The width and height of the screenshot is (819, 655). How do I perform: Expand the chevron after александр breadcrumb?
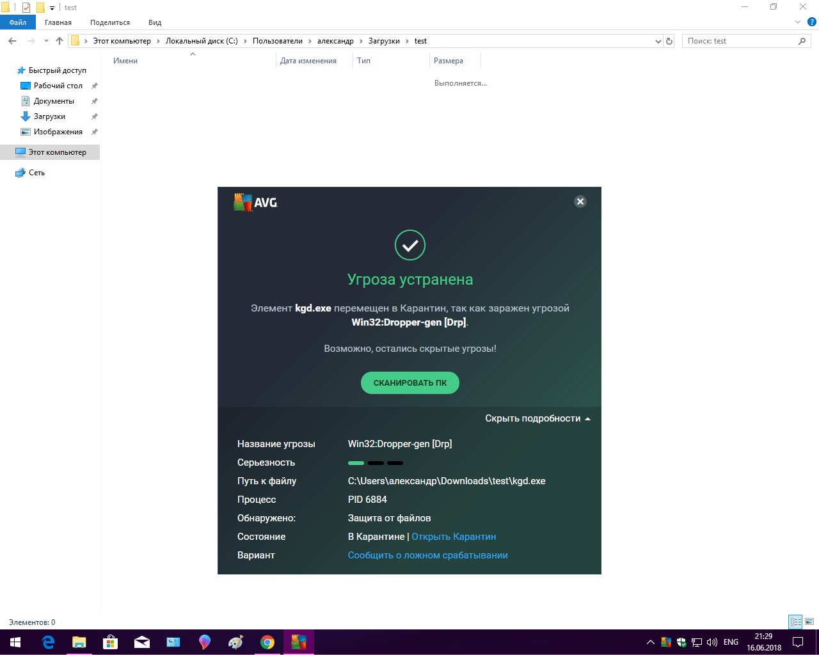tap(361, 41)
